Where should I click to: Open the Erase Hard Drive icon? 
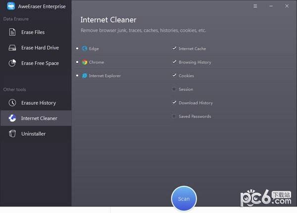click(12, 48)
